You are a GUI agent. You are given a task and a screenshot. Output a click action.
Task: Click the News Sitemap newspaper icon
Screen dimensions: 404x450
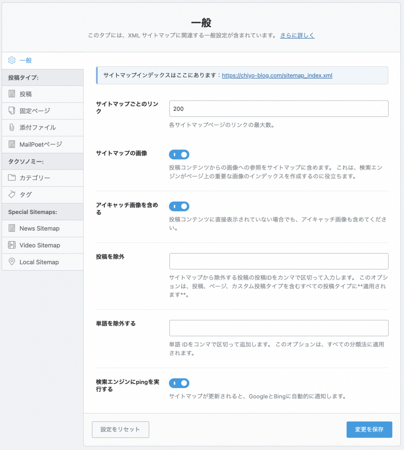click(12, 228)
